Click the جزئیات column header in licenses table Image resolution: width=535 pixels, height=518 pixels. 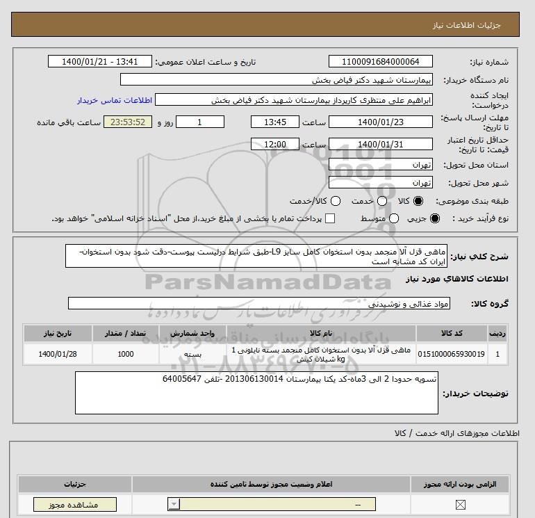(75, 484)
